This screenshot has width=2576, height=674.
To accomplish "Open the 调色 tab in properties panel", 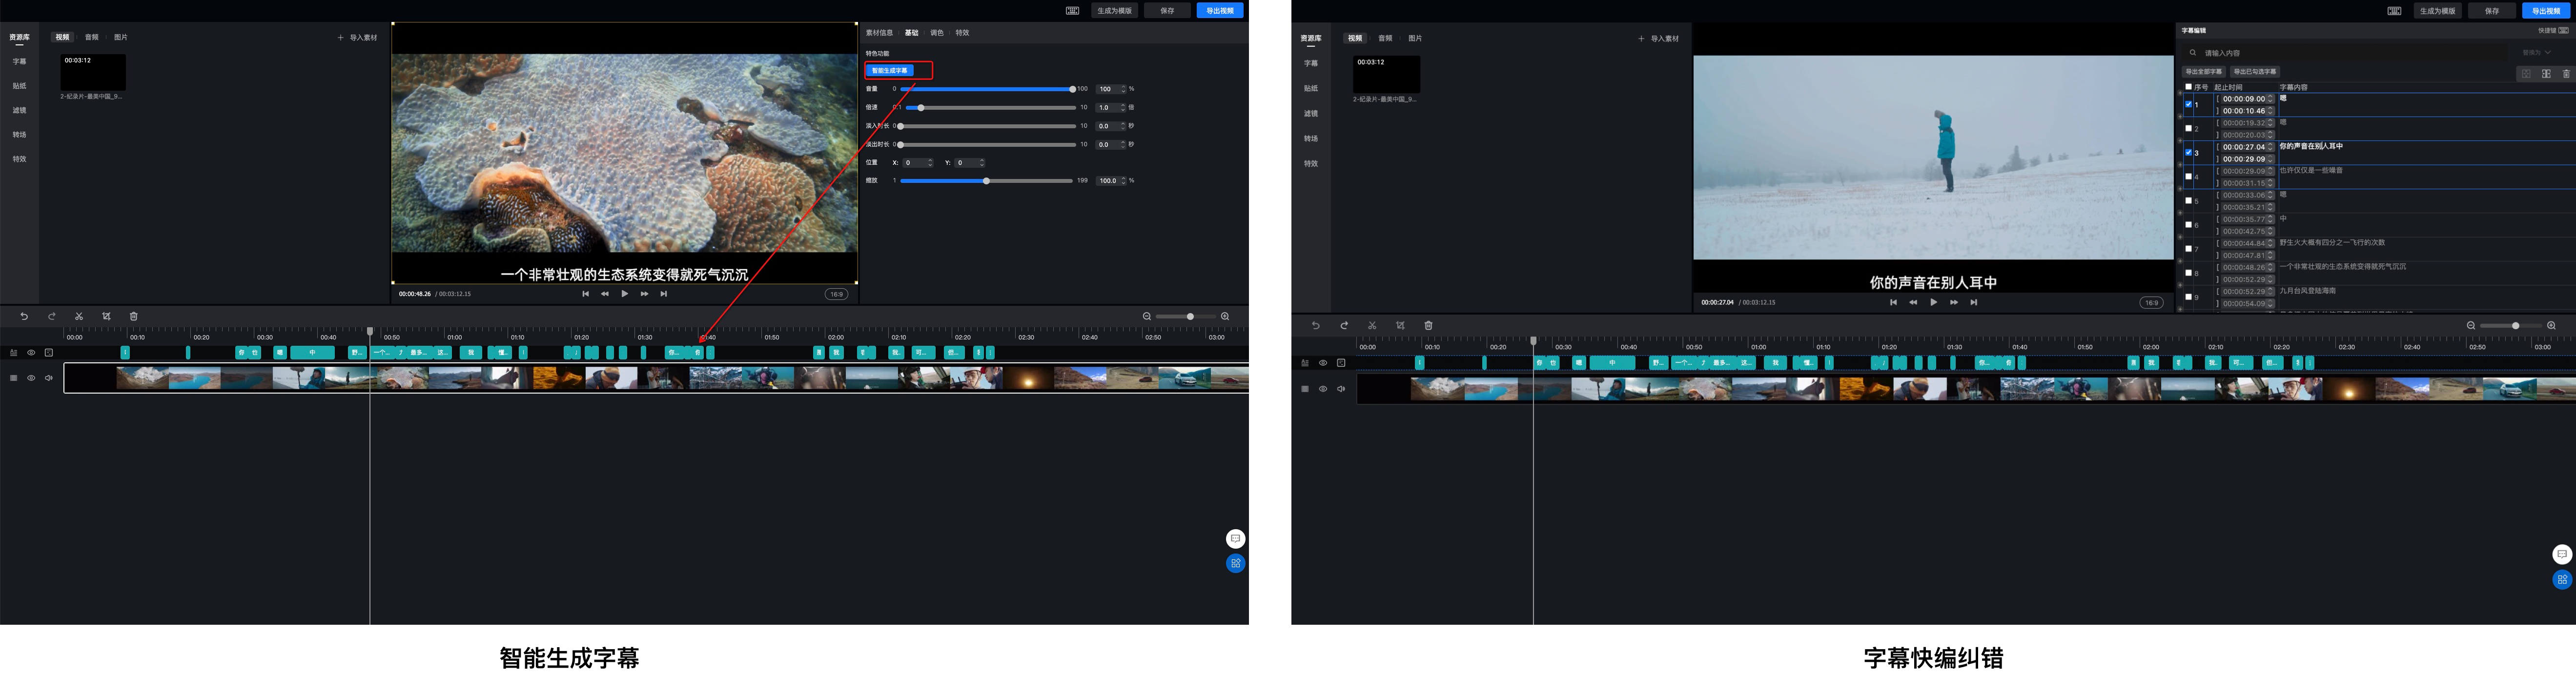I will (937, 33).
